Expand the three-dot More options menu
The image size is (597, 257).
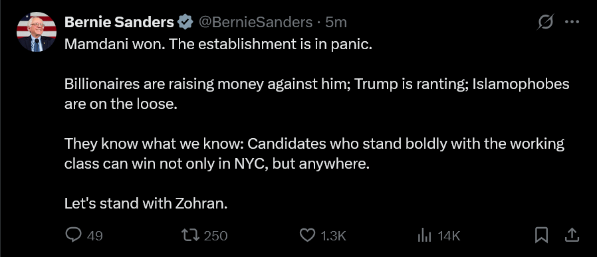tap(572, 22)
